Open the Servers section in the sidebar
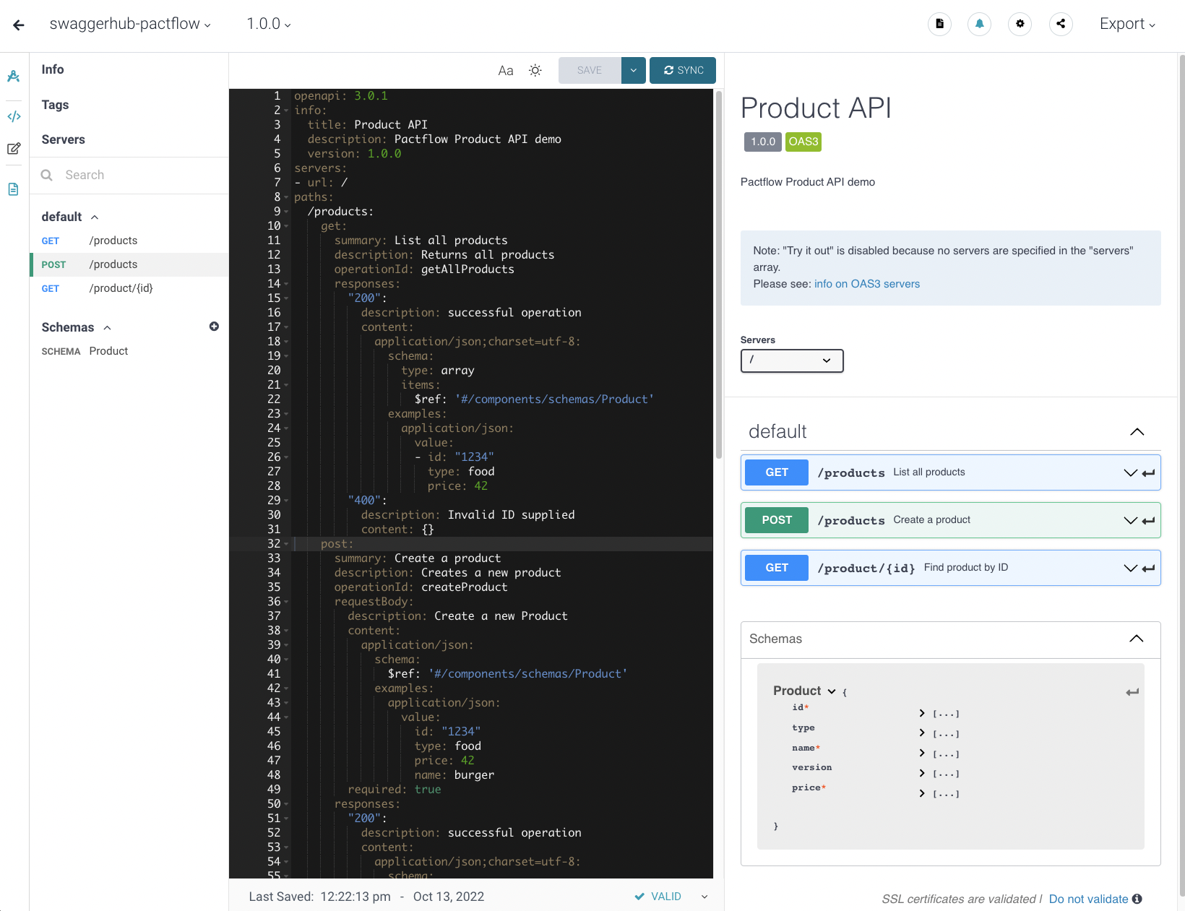This screenshot has width=1185, height=911. [64, 139]
